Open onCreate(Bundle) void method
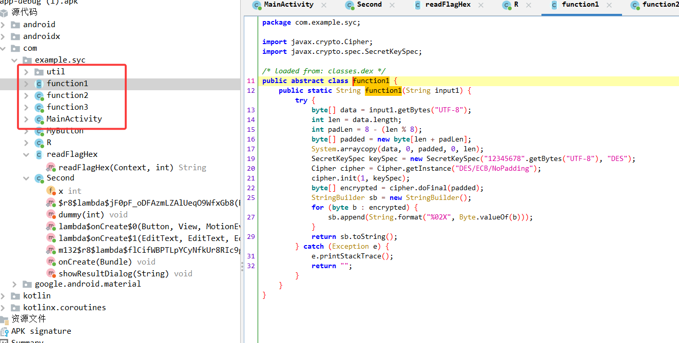Image resolution: width=679 pixels, height=343 pixels. (x=107, y=261)
